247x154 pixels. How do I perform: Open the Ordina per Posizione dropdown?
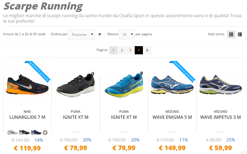coord(81,34)
